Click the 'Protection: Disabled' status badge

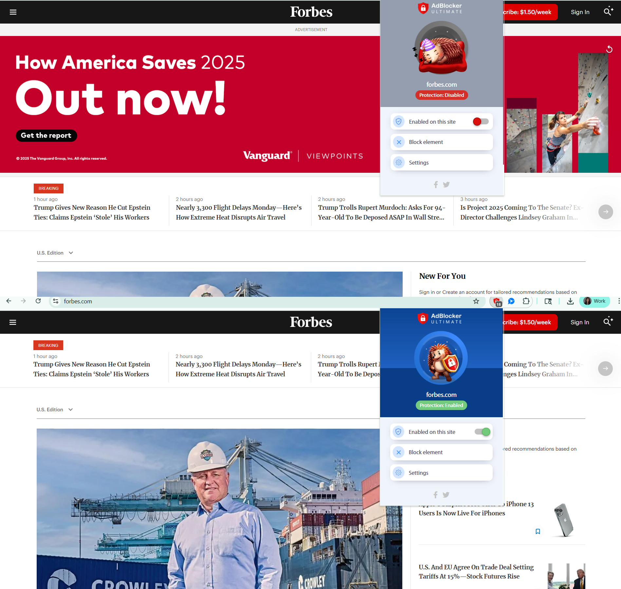click(x=442, y=95)
